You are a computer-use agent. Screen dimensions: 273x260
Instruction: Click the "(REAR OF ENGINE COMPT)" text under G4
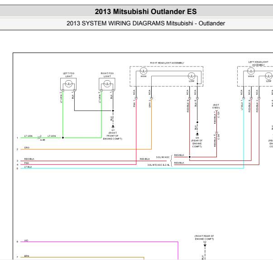(x=197, y=144)
